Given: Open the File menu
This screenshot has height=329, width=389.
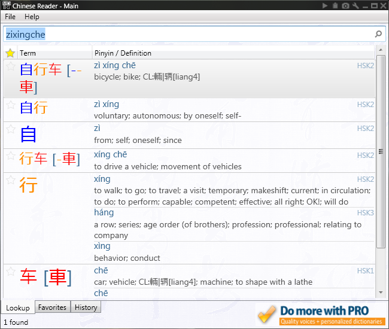Looking at the screenshot, I should coord(10,17).
